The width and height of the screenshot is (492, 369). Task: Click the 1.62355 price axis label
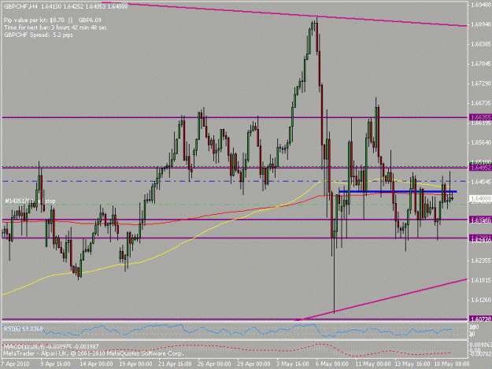coord(480,260)
